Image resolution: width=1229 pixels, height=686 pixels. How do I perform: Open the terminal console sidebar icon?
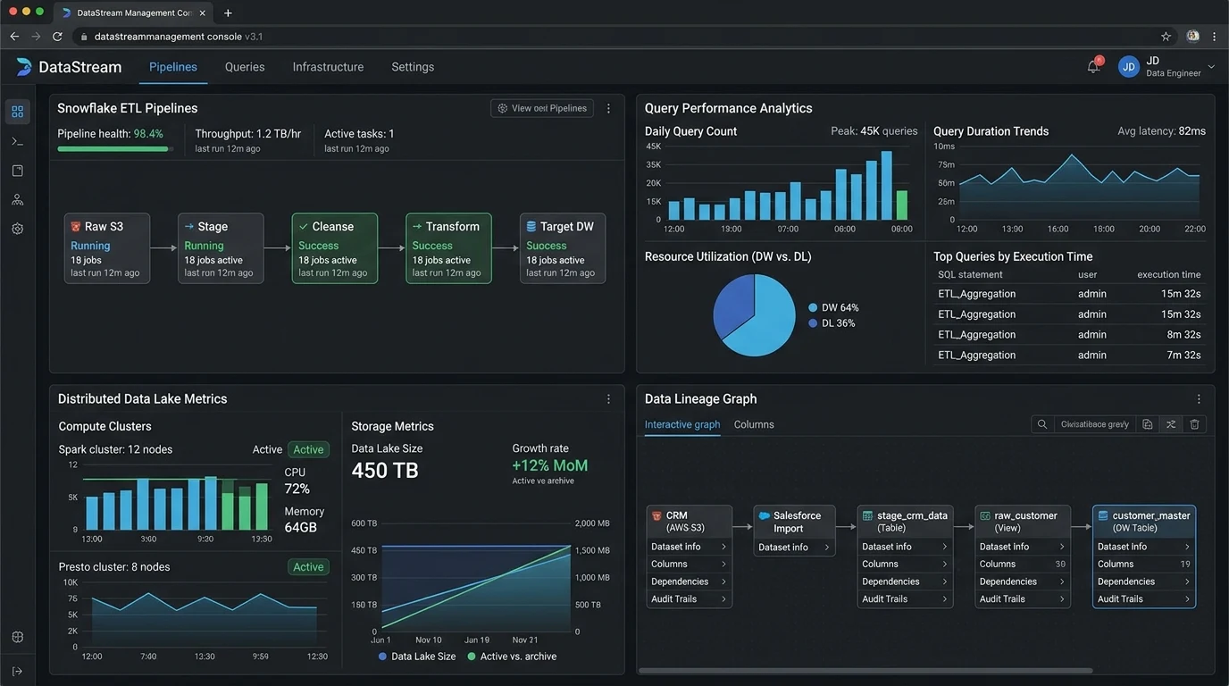pyautogui.click(x=17, y=141)
